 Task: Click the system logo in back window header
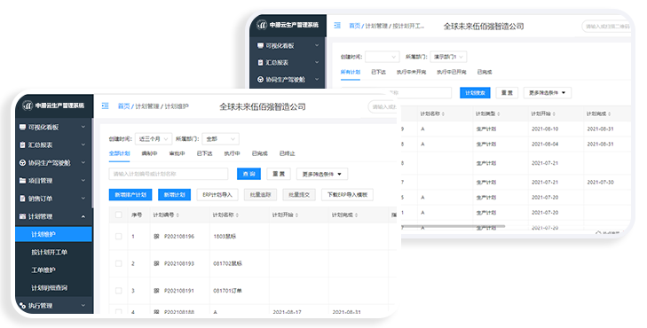pyautogui.click(x=262, y=25)
